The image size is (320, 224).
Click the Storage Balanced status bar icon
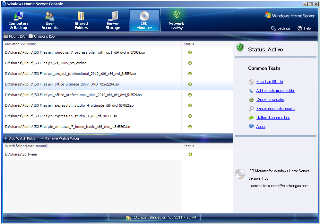pyautogui.click(x=128, y=218)
